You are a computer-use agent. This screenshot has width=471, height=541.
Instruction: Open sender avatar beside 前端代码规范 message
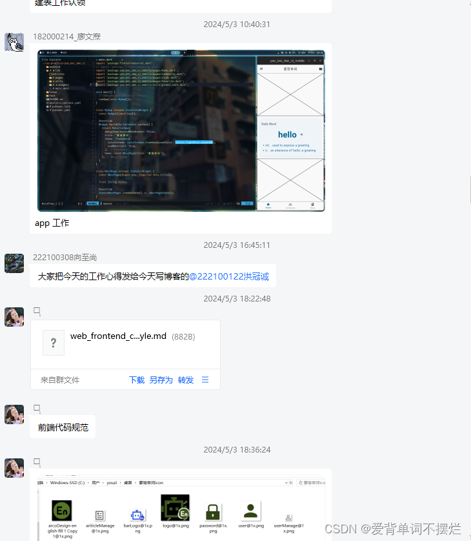click(14, 414)
